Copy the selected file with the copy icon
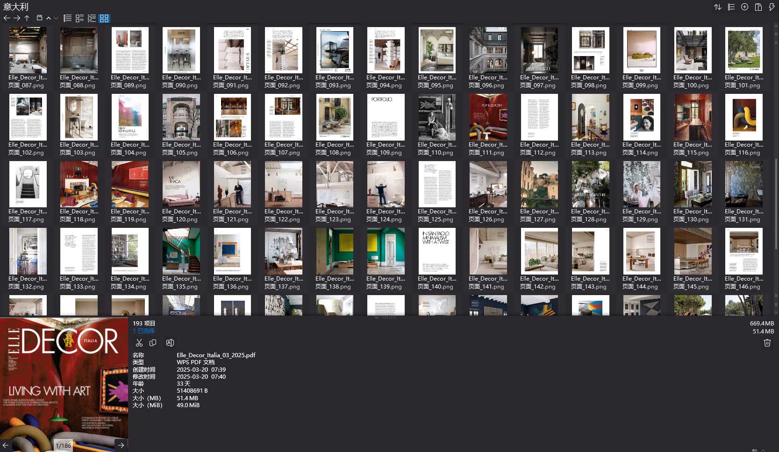The width and height of the screenshot is (779, 452). (x=153, y=343)
